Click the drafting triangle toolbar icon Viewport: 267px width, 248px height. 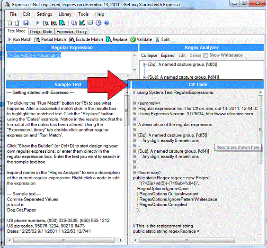[x=82, y=23]
